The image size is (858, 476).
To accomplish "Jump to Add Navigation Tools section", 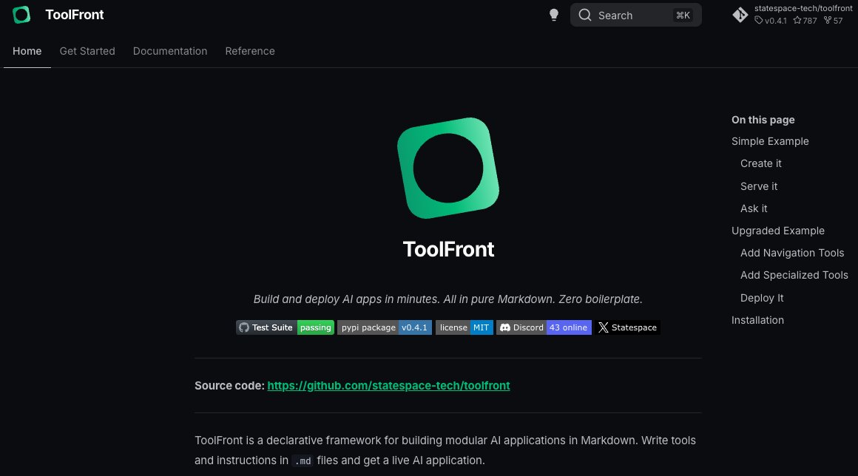I will pyautogui.click(x=791, y=253).
